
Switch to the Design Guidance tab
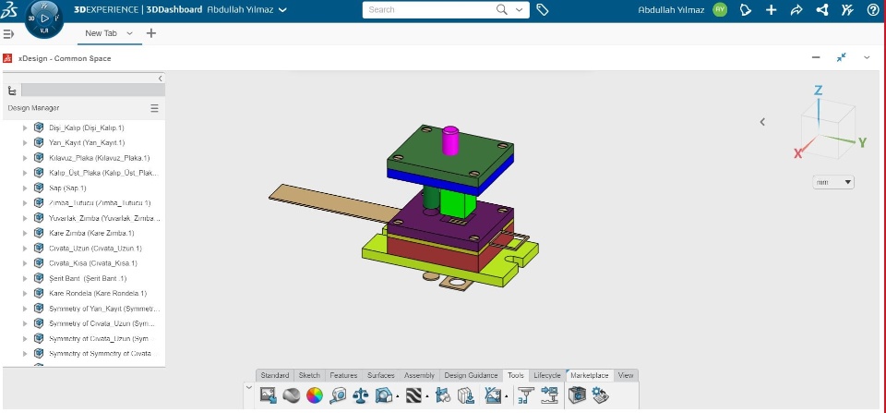pyautogui.click(x=471, y=375)
